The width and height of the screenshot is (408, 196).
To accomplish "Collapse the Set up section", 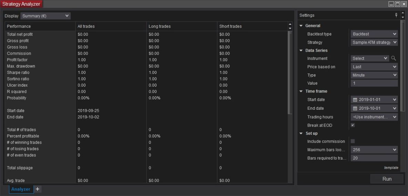I will pyautogui.click(x=301, y=133).
